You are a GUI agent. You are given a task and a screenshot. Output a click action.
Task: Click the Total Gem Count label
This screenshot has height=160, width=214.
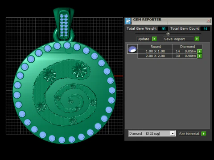[x=185, y=28]
